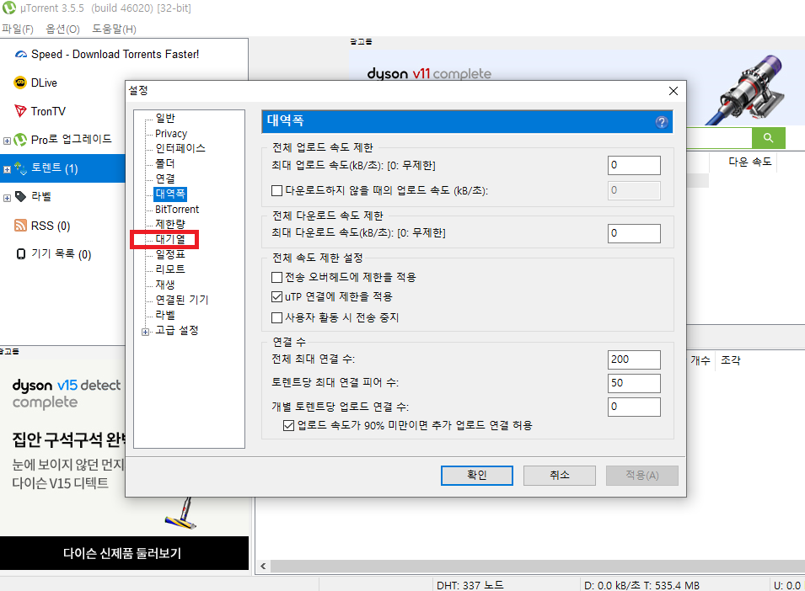805x591 pixels.
Task: Select 라벨 in settings tree
Action: 165,315
